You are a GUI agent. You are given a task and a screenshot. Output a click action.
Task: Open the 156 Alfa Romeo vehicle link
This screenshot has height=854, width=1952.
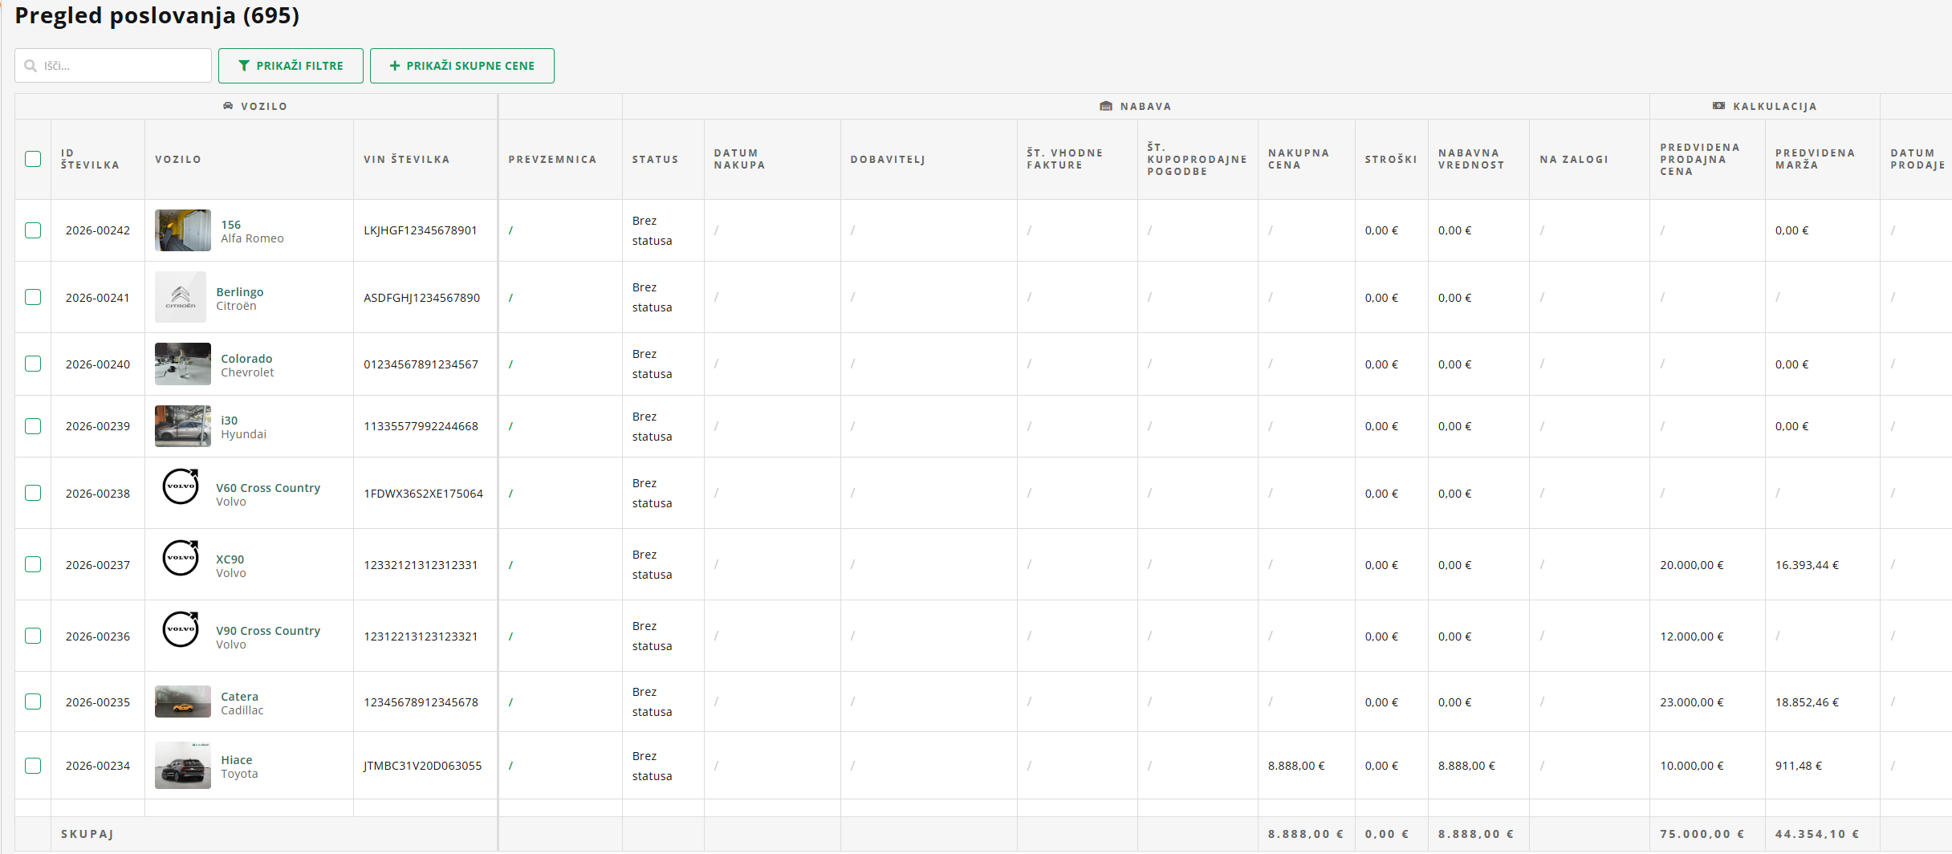[x=231, y=225]
